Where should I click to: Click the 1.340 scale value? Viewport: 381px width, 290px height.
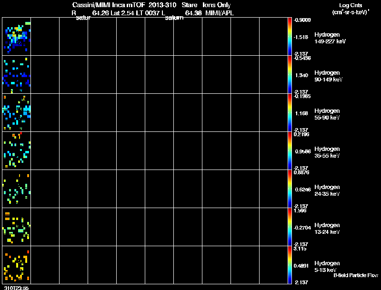(x=301, y=75)
